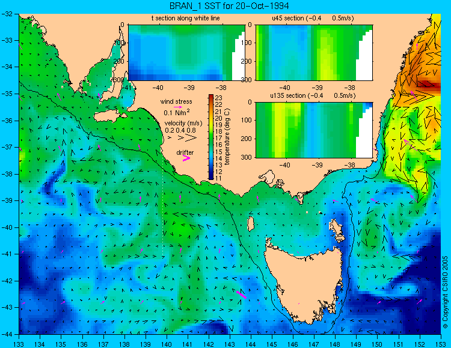Open the t section inset plot
The width and height of the screenshot is (451, 348).
click(186, 53)
